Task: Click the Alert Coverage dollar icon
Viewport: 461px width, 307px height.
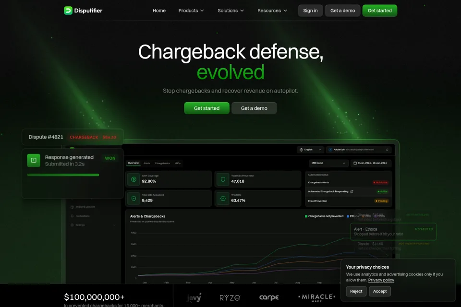Action: 134,179
